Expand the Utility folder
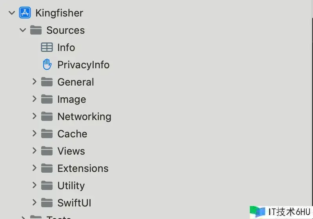Screen dimensions: 313x219 point(34,186)
